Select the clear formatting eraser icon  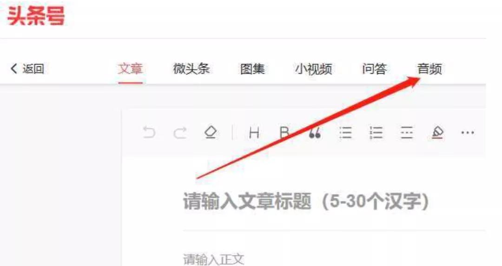(211, 132)
